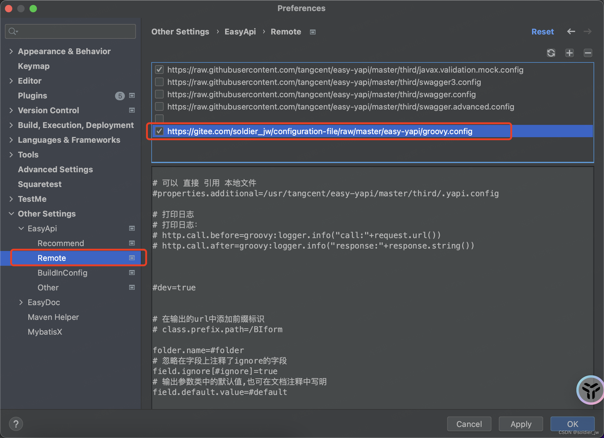Screen dimensions: 604x438
Task: Select the Recommend settings page
Action: click(x=61, y=243)
